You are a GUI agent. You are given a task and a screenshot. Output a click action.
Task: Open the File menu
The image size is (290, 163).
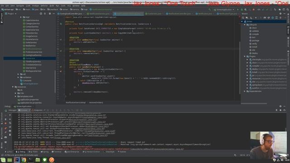coord(2,6)
